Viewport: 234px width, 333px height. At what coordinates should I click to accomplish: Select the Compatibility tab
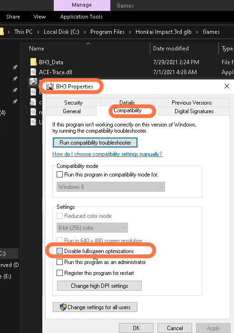click(x=127, y=110)
